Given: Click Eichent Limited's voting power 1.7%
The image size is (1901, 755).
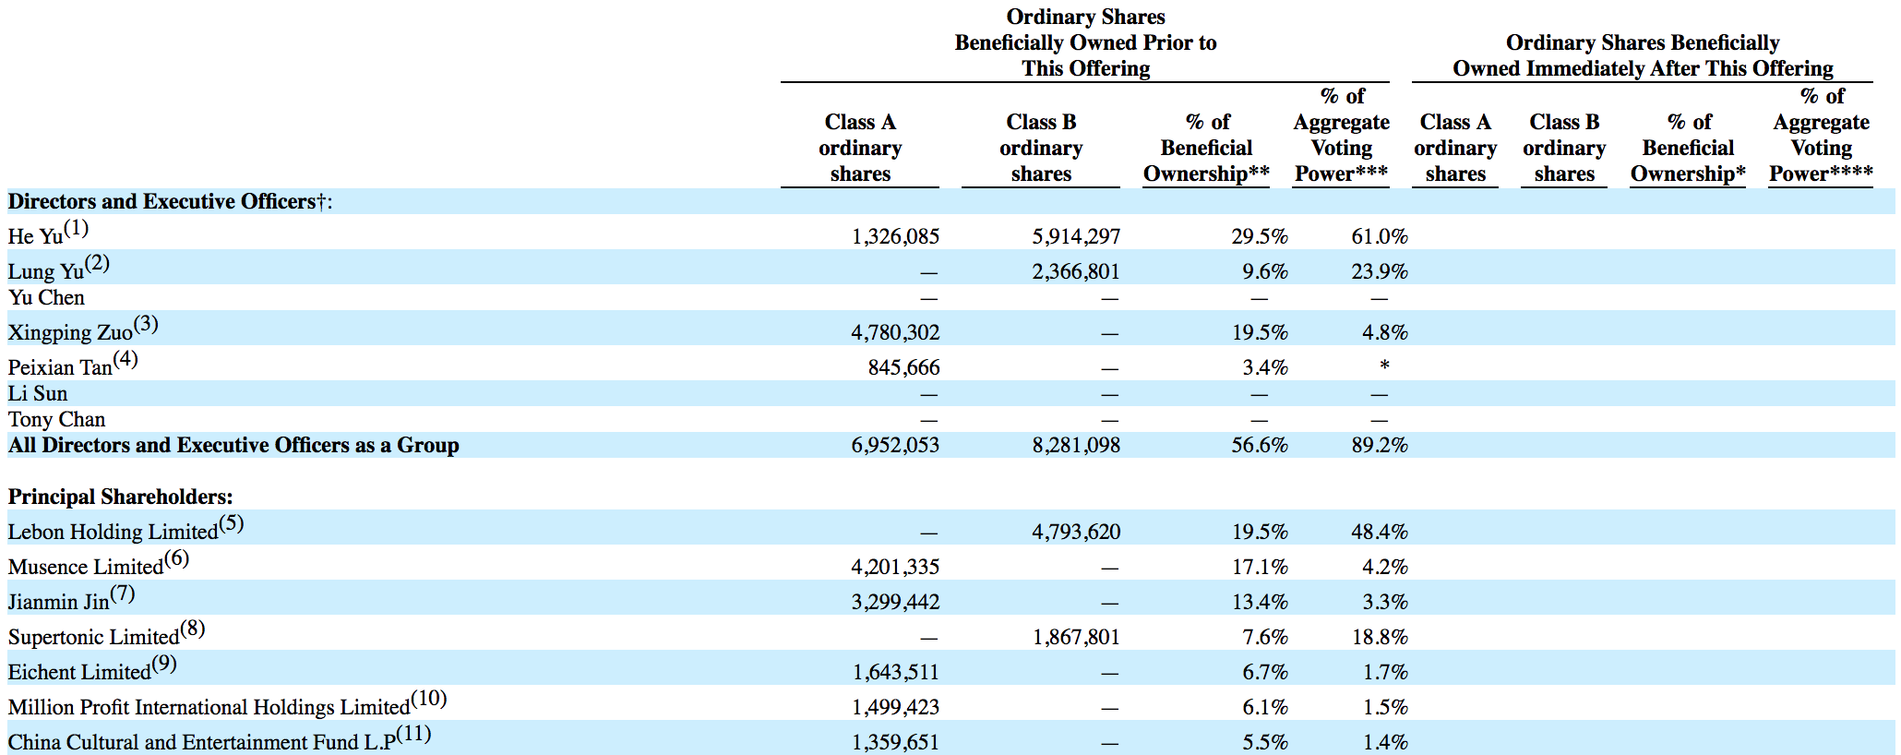Looking at the screenshot, I should pos(1385,672).
